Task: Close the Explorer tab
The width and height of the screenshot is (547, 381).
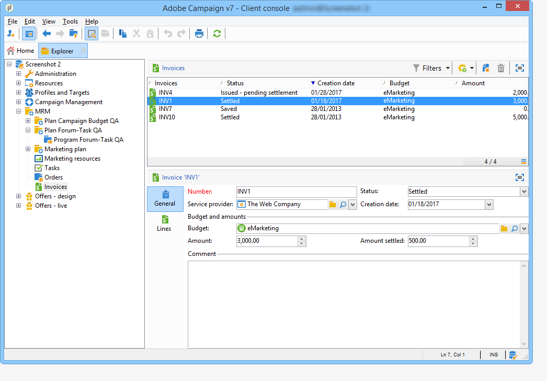Action: tap(83, 51)
